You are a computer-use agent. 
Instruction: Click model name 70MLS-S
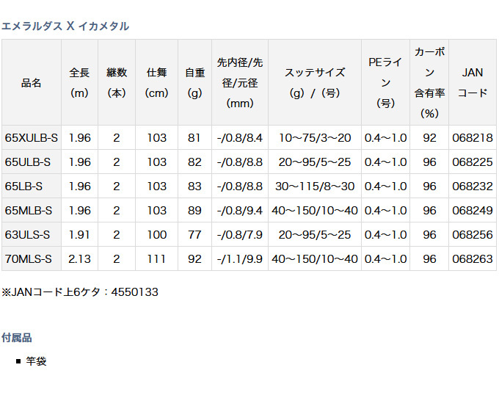pyautogui.click(x=28, y=259)
